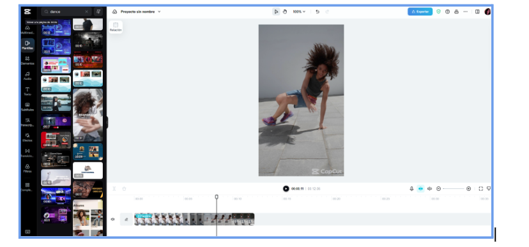Click the cloud save status icon

(115, 11)
